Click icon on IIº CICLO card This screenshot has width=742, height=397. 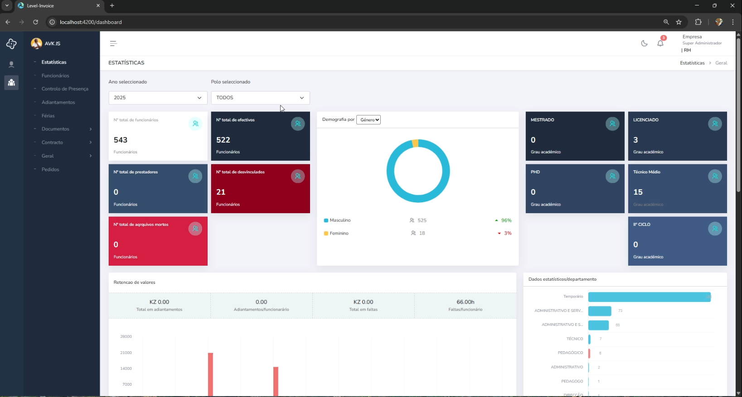click(x=715, y=229)
